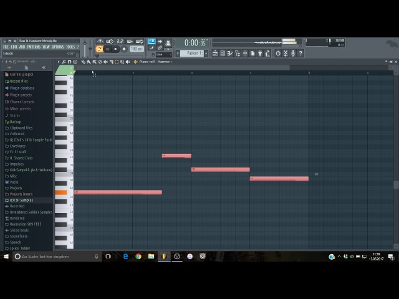Screen dimensions: 399x299
Task: Click the browser search magnifier icon
Action: click(x=14, y=62)
